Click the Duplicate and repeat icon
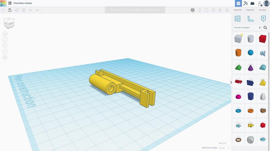This screenshot has width=270, height=151. pos(17,10)
